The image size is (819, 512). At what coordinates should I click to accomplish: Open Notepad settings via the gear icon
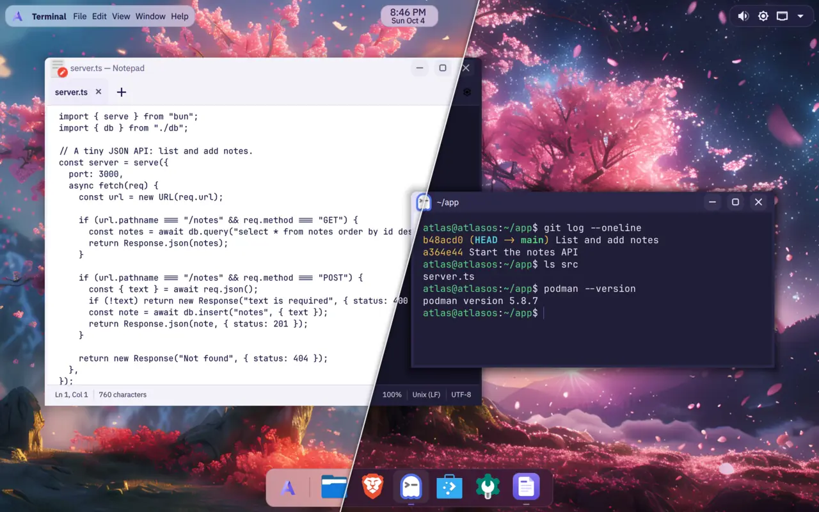pyautogui.click(x=467, y=92)
